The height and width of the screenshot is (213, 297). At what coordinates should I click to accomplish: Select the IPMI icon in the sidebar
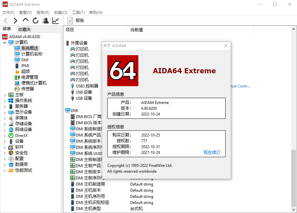(17, 66)
